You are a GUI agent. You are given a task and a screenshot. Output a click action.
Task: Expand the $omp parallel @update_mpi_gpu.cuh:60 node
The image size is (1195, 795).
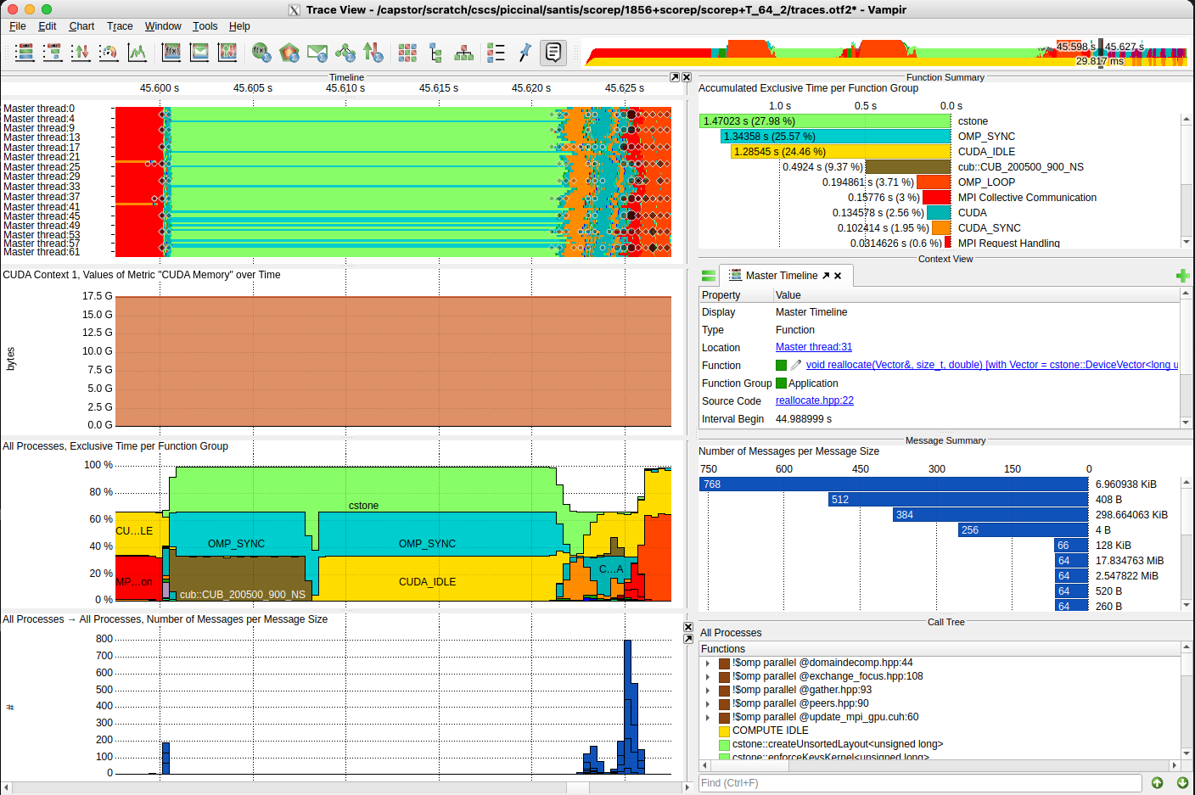[708, 718]
